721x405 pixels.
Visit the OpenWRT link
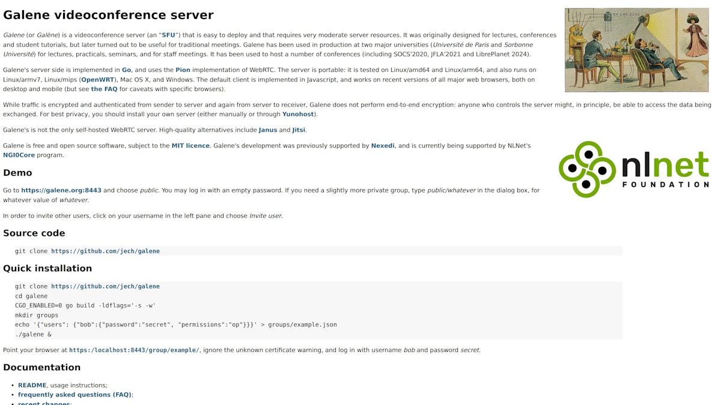click(97, 80)
